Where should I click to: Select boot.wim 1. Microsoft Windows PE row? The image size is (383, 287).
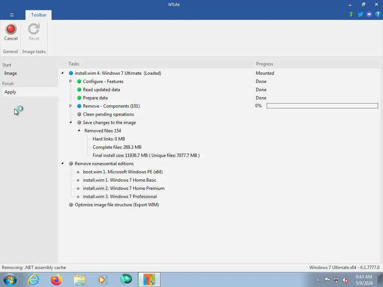pyautogui.click(x=123, y=172)
